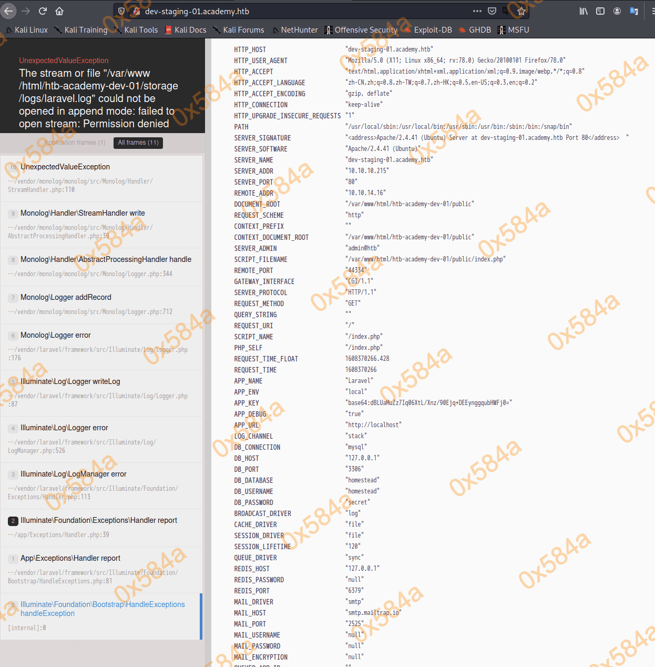
Task: Go to the Firefox home page
Action: (x=59, y=11)
